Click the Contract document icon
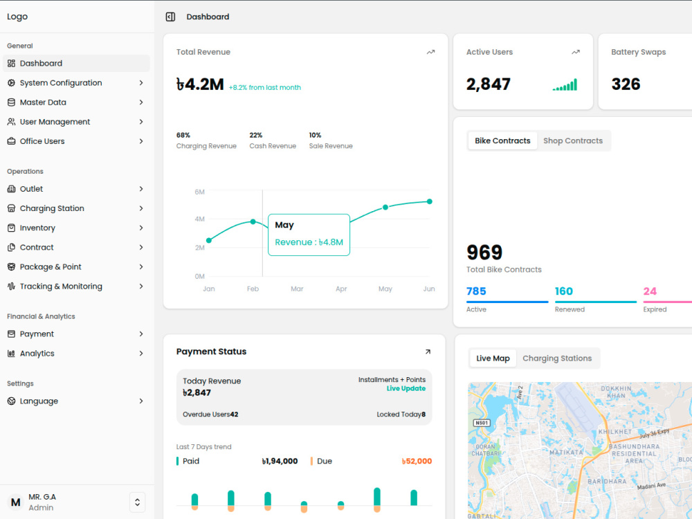The width and height of the screenshot is (692, 519). point(12,247)
